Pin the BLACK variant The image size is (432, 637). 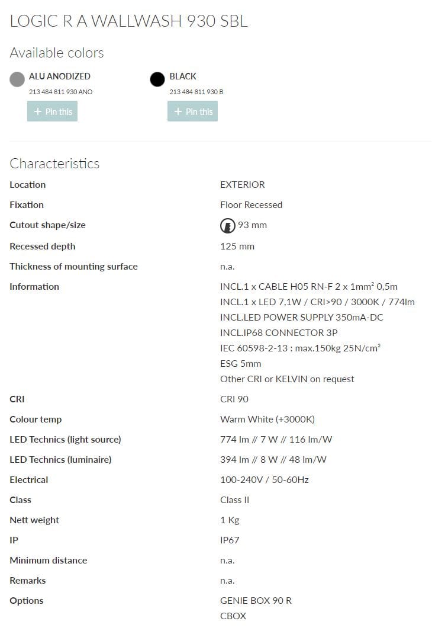(192, 111)
